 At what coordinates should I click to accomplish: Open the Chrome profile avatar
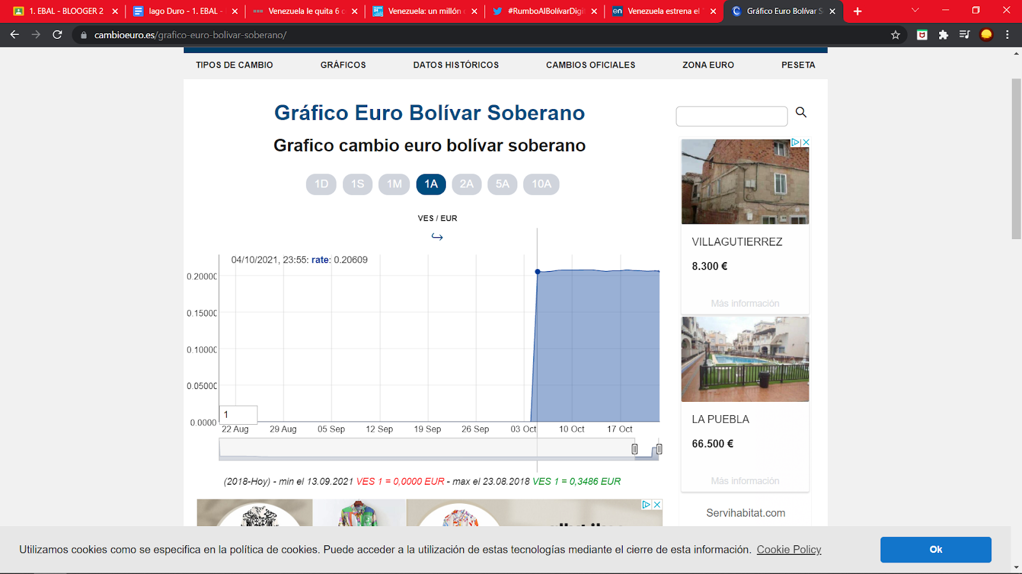tap(986, 35)
